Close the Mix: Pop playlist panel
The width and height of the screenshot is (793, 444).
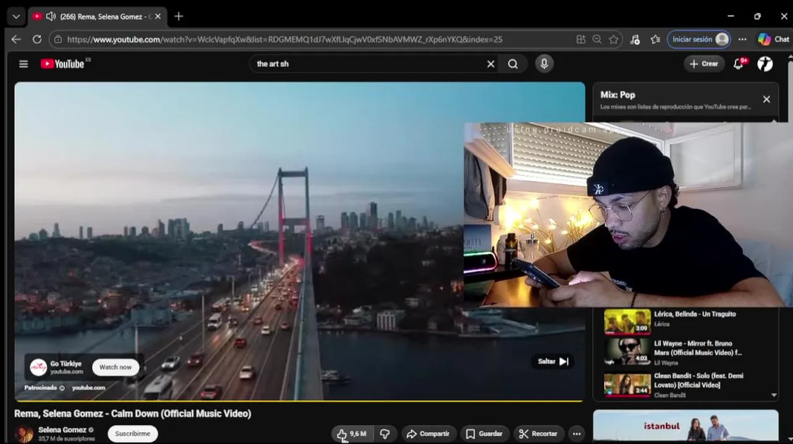[x=766, y=99]
